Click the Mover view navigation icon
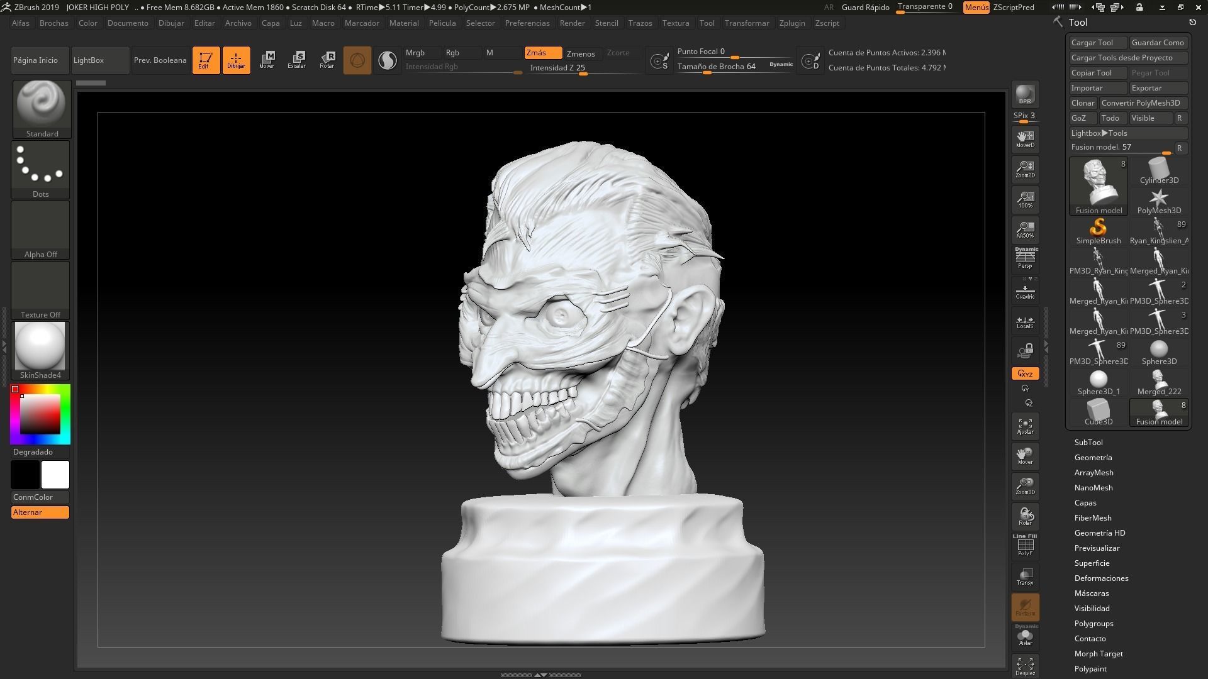 coord(1025,456)
